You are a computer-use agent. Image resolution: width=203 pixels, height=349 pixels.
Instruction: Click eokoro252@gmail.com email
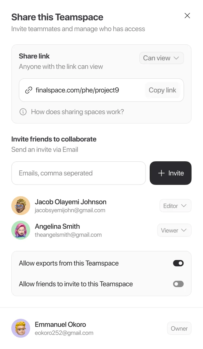coord(64,333)
